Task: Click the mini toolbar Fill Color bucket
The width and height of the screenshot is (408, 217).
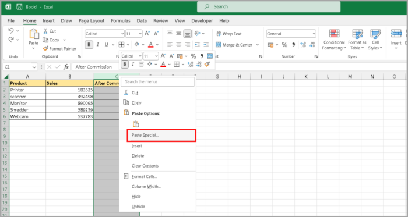Action: coord(149,64)
